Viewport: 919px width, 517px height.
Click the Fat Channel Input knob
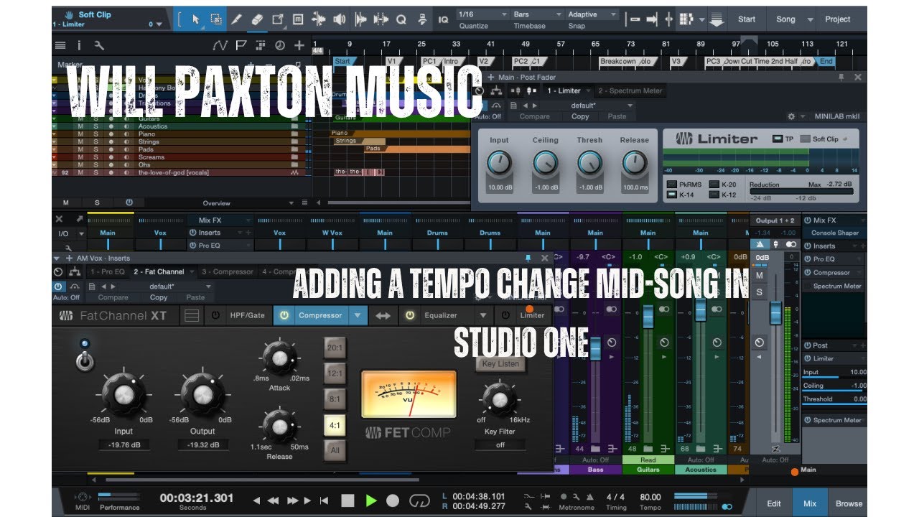click(123, 393)
